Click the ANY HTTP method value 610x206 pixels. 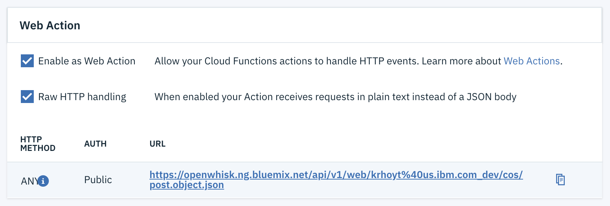(x=29, y=181)
